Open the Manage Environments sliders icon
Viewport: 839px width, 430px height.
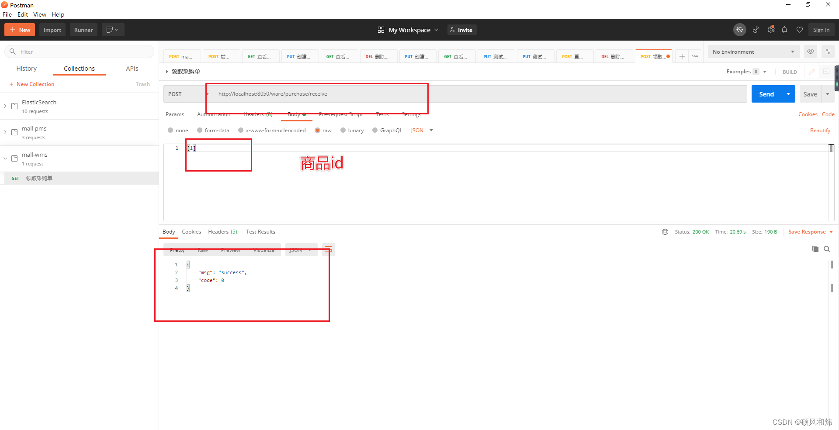[828, 52]
